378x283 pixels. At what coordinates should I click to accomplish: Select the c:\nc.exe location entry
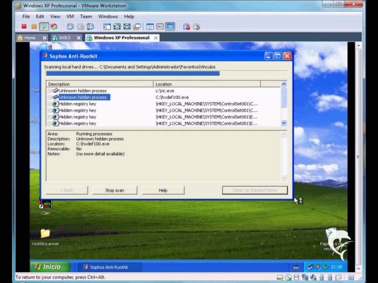coord(165,91)
